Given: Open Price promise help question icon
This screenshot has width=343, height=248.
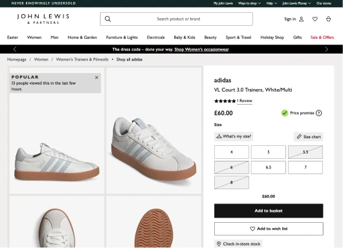Looking at the screenshot, I should 318,113.
